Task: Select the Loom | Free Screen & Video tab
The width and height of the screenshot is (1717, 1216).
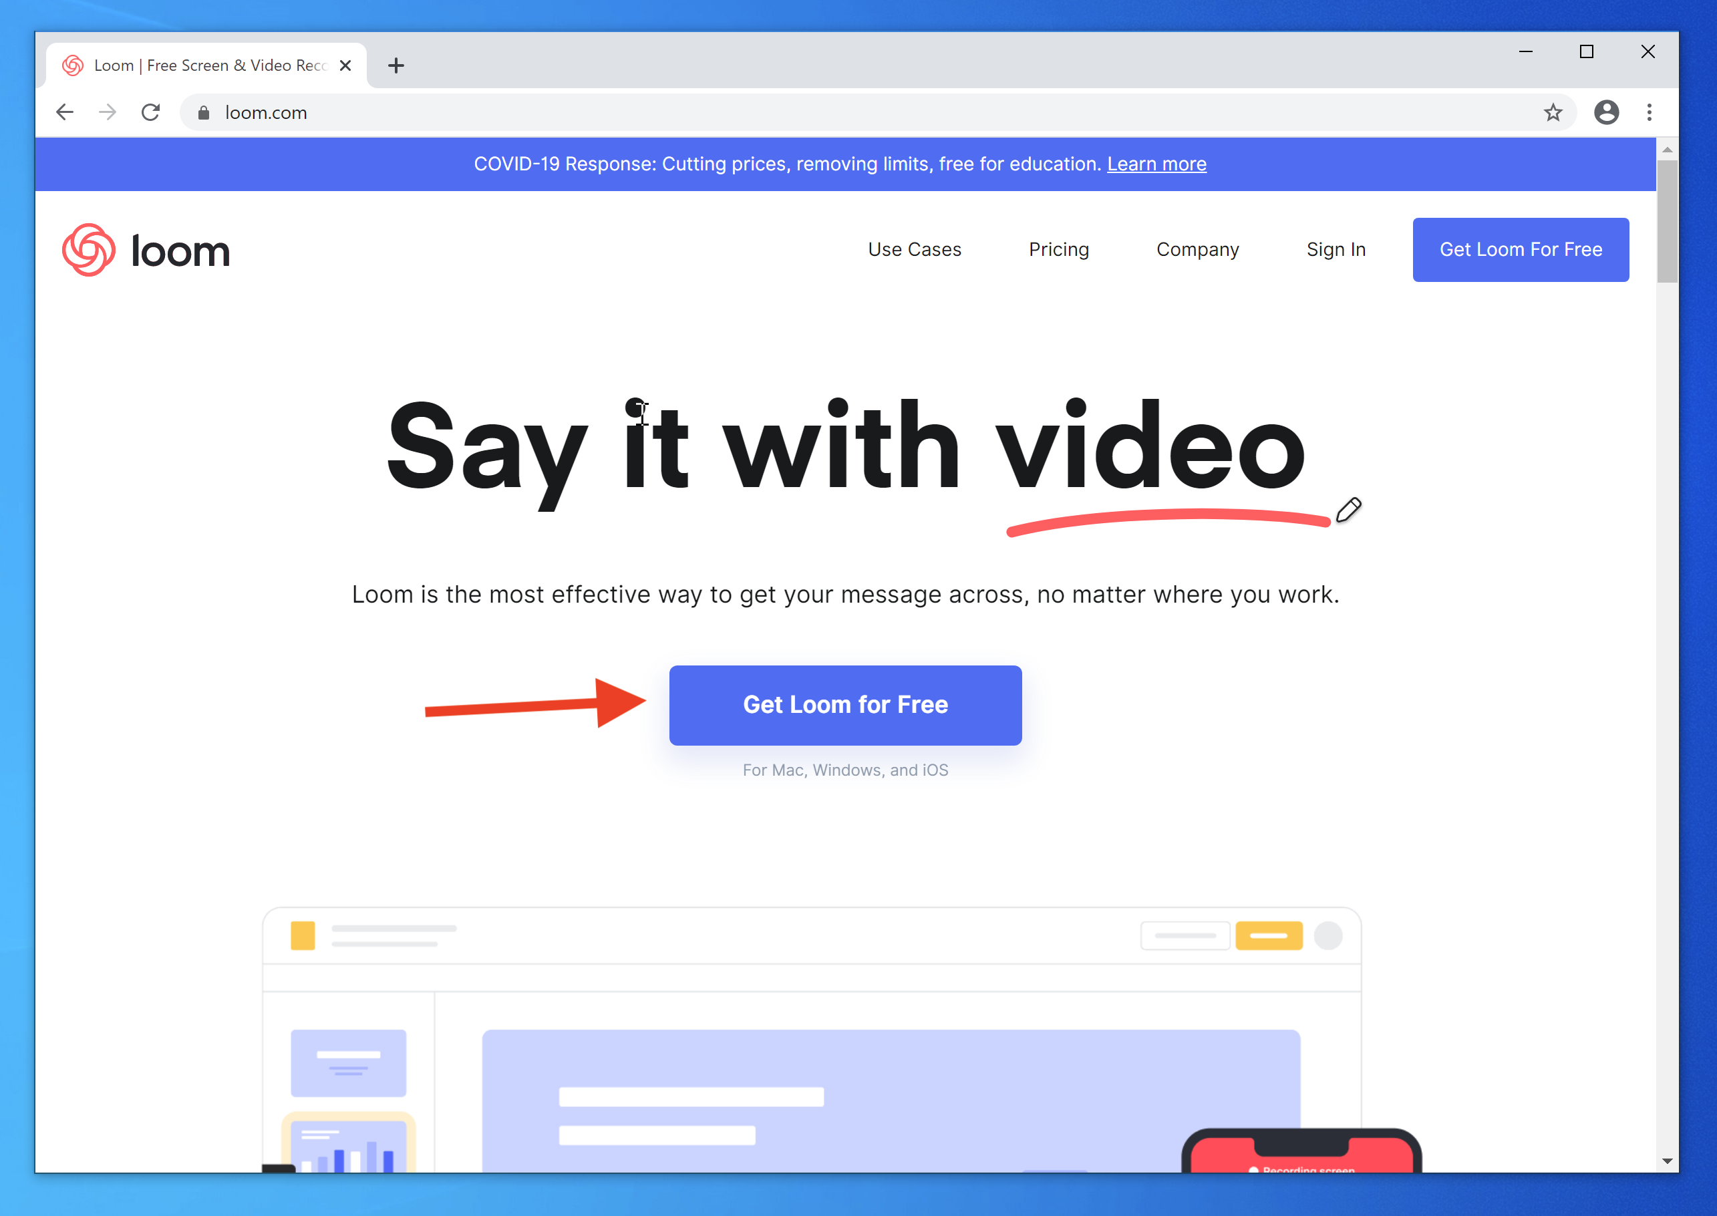Action: coord(207,66)
